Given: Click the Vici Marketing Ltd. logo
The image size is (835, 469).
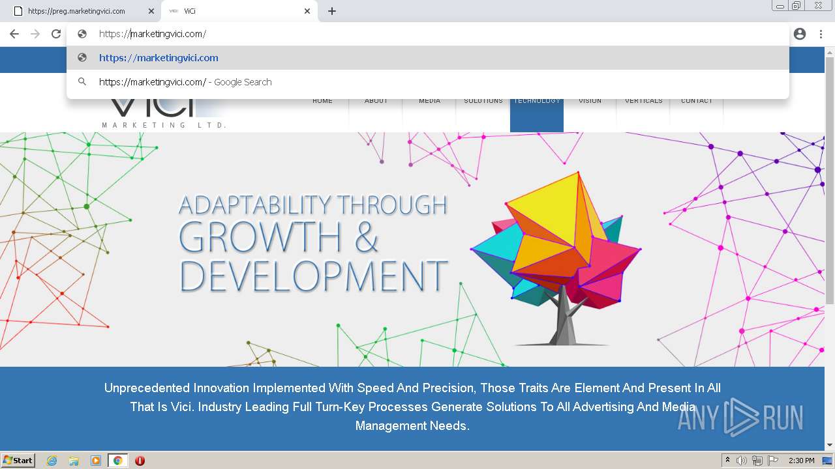Looking at the screenshot, I should tap(164, 113).
